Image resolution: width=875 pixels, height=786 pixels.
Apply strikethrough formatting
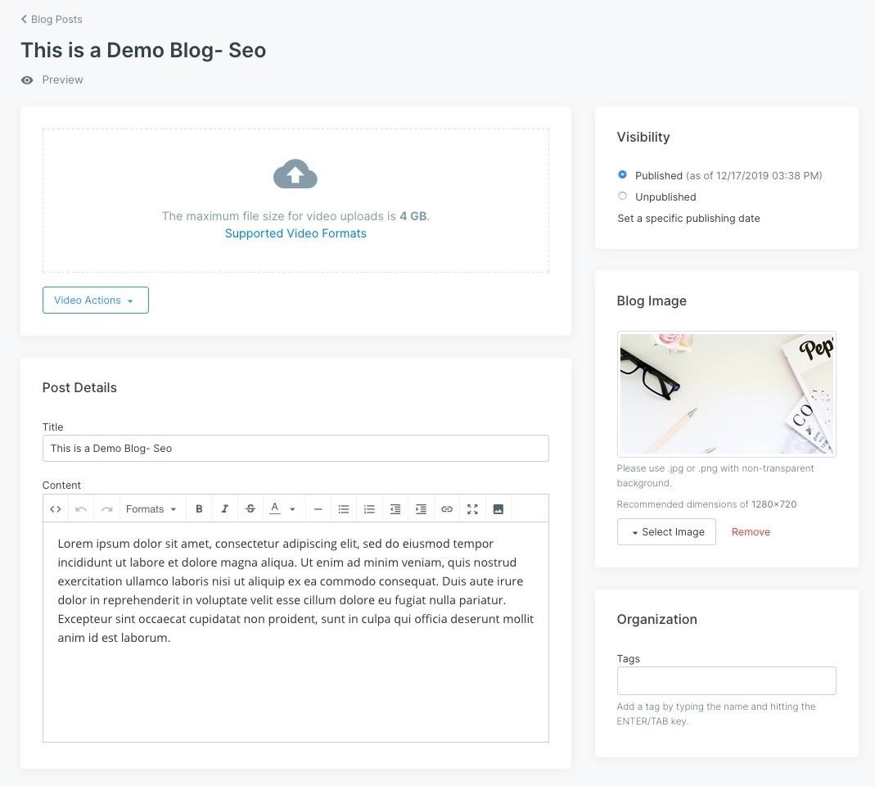click(x=250, y=509)
